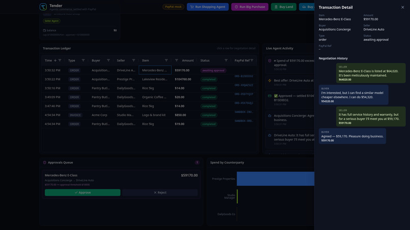Click the Best offer lightning icon
Viewport: 410px width, 230px height.
(270, 80)
